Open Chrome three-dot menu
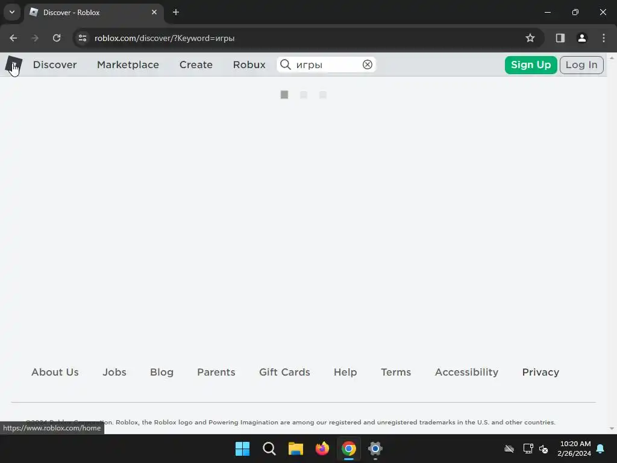 click(x=603, y=38)
